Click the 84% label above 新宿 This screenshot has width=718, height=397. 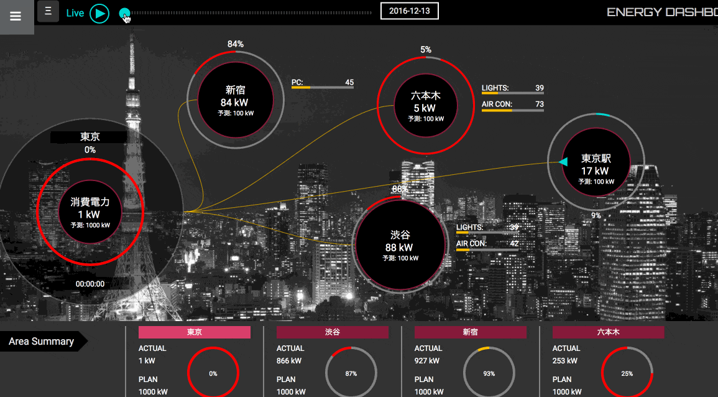click(236, 44)
